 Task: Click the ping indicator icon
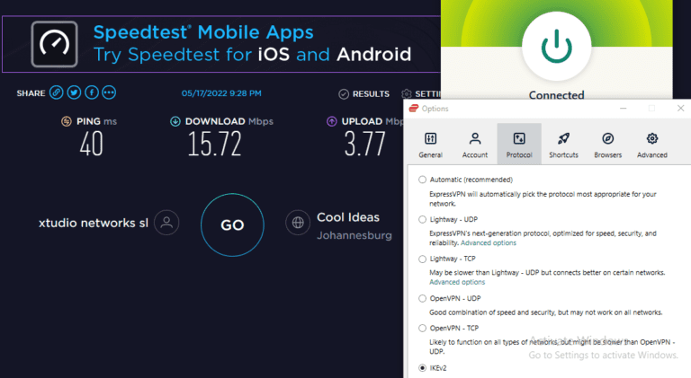tap(67, 121)
